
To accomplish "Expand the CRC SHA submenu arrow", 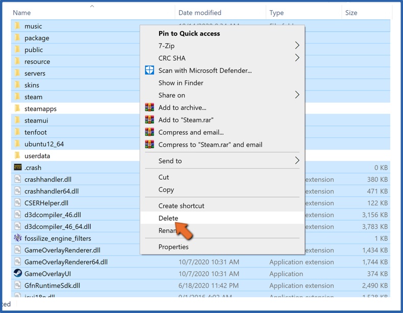I will click(297, 58).
